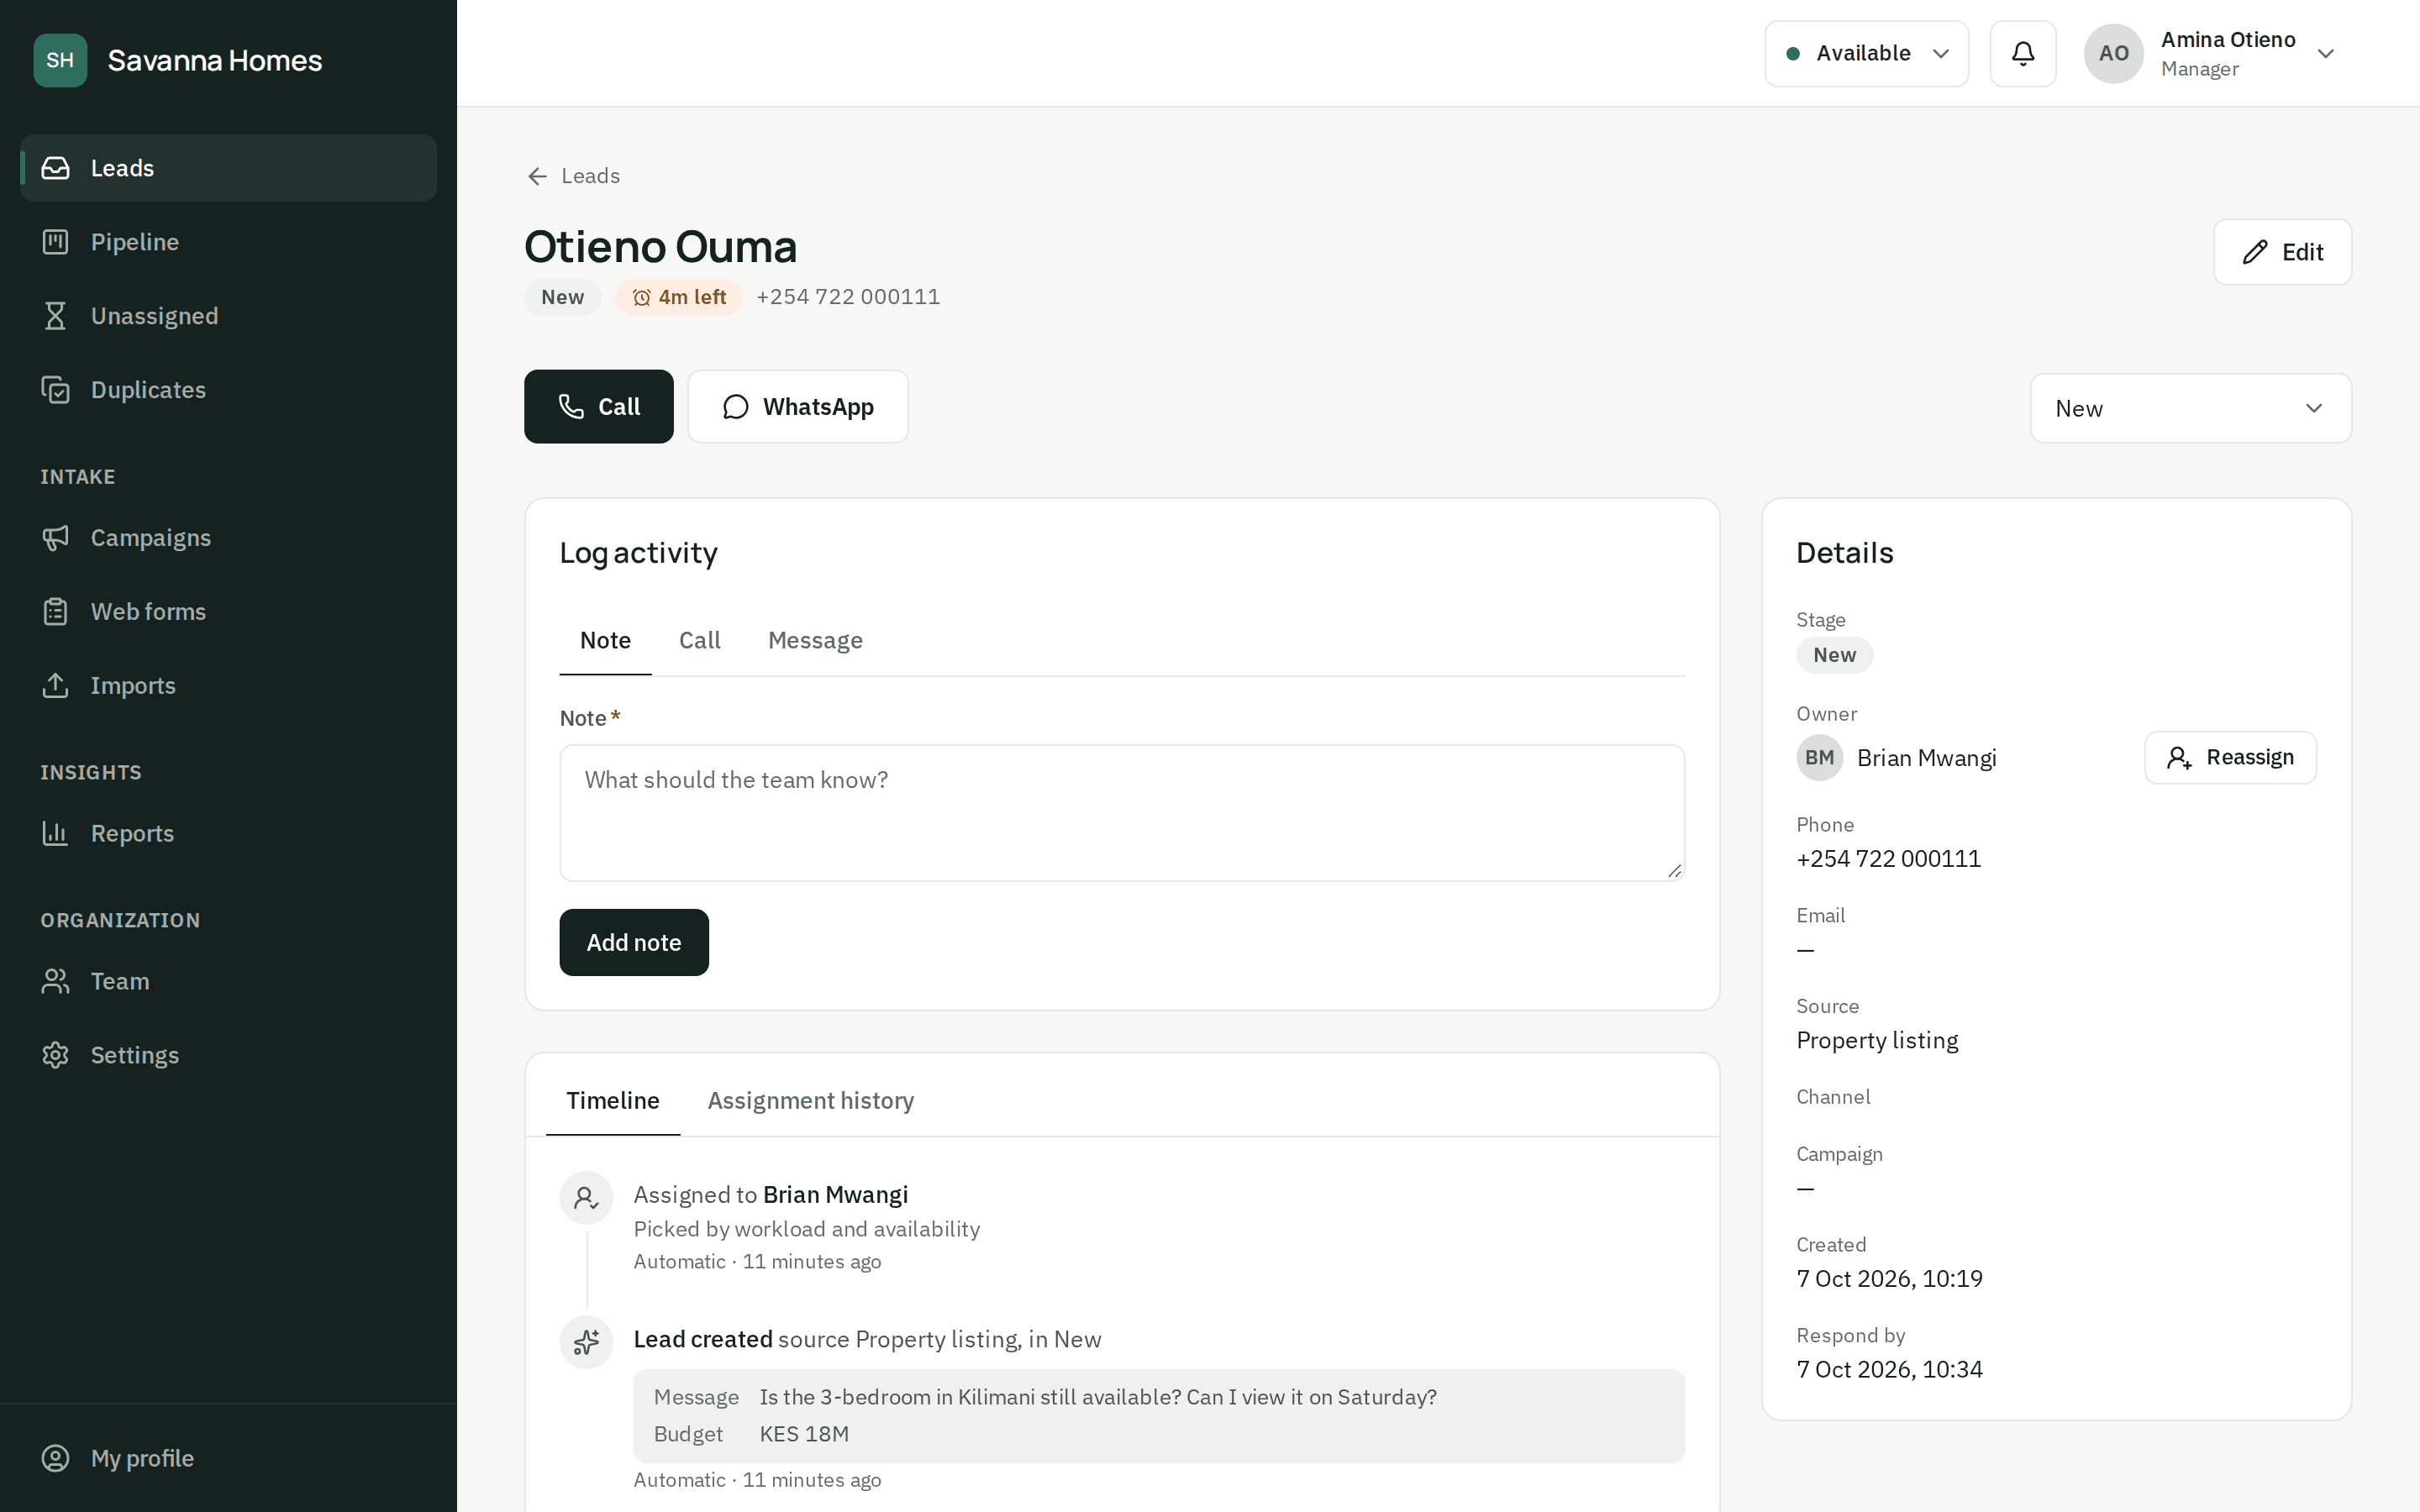Go to Unassigned hourglass item
The width and height of the screenshot is (2420, 1512).
228,316
